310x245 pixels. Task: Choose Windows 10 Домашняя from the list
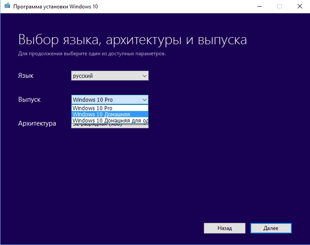click(x=110, y=114)
